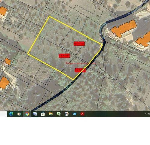Open the DT application icon
Image resolution: width=150 pixels, height=145 pixels.
pos(66,114)
